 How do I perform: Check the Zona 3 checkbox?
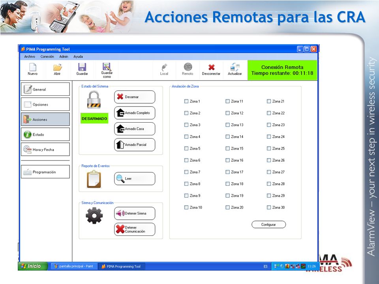pyautogui.click(x=186, y=125)
